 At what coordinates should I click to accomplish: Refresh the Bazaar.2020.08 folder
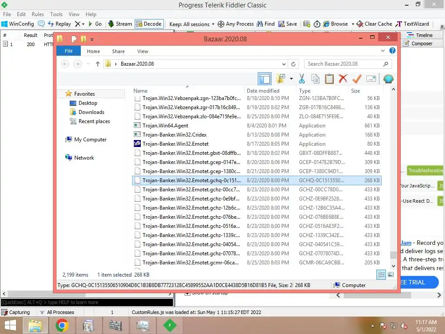(293, 64)
